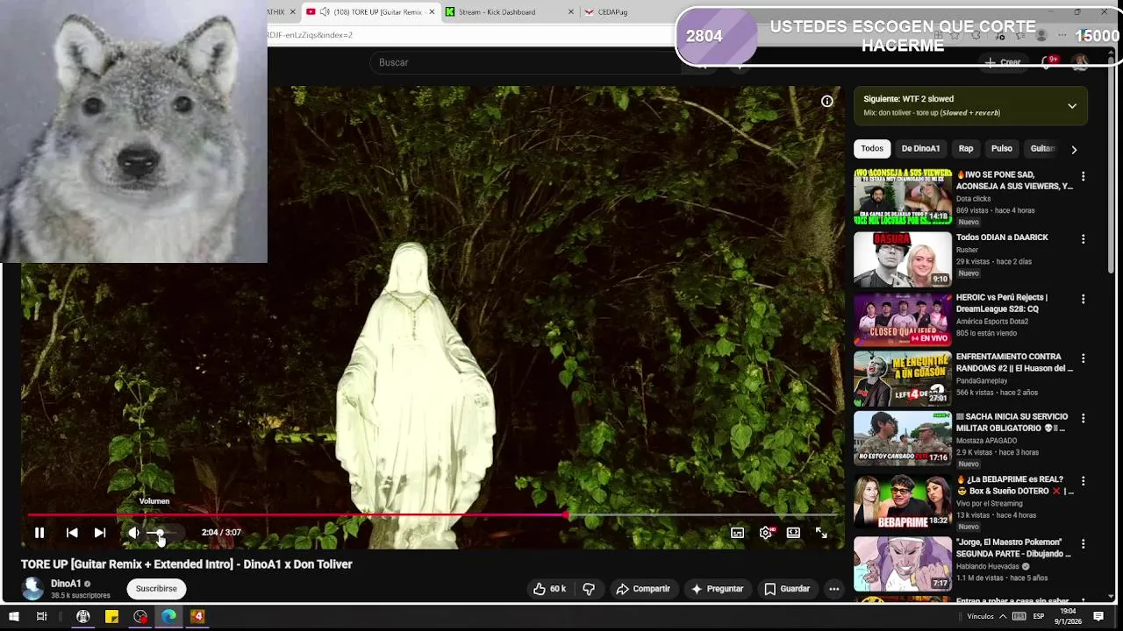Select the Pulso filter chip
Image resolution: width=1123 pixels, height=631 pixels.
(x=1002, y=149)
